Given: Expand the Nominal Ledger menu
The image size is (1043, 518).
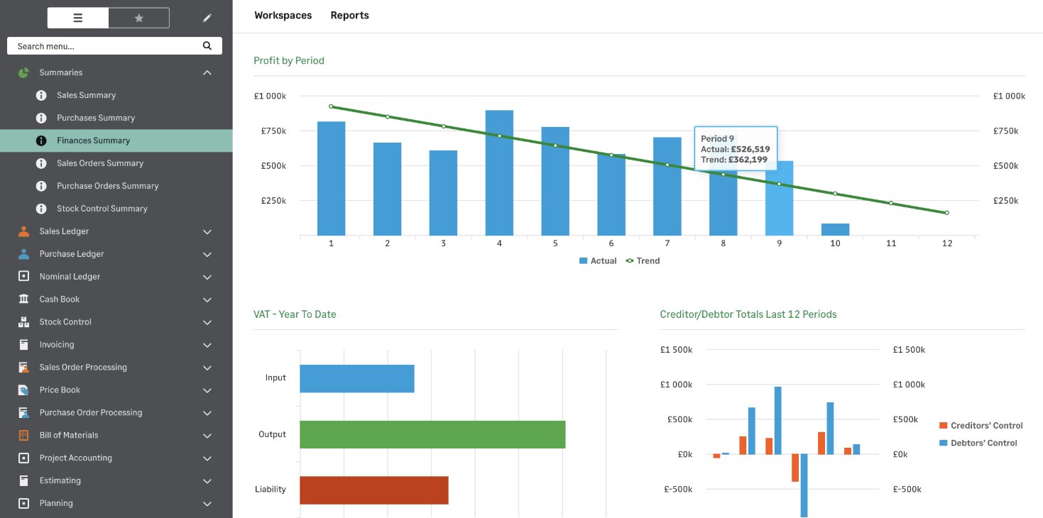Looking at the screenshot, I should click(x=207, y=277).
